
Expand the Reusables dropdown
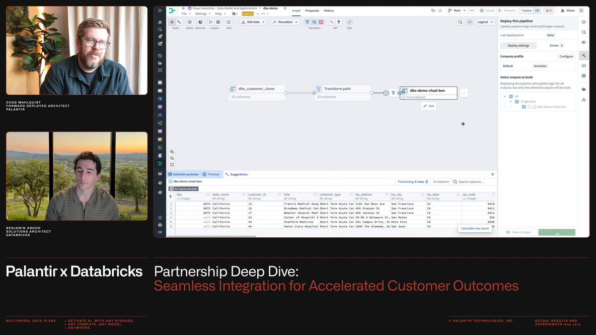(x=285, y=22)
